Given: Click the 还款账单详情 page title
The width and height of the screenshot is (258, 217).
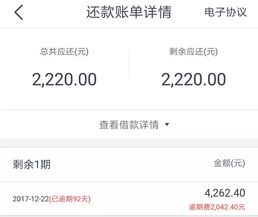Looking at the screenshot, I should (129, 13).
